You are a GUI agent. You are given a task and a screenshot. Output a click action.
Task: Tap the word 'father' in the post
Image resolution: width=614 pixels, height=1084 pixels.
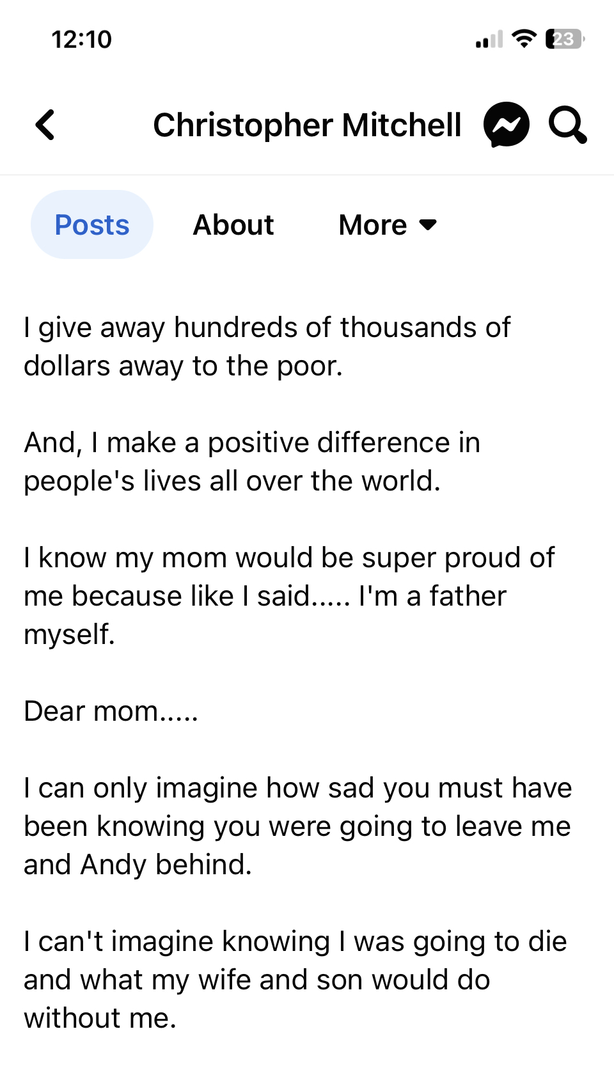click(x=468, y=596)
